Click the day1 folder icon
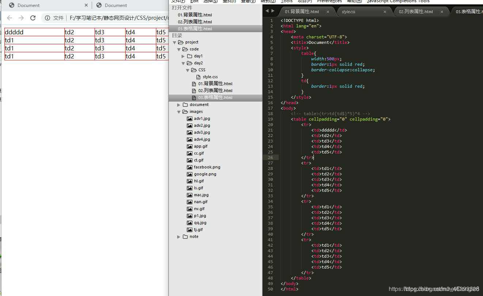 click(x=190, y=56)
